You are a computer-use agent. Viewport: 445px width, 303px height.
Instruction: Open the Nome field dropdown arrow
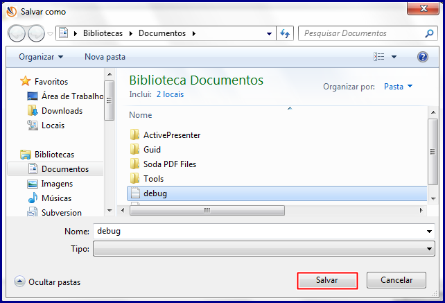429,232
